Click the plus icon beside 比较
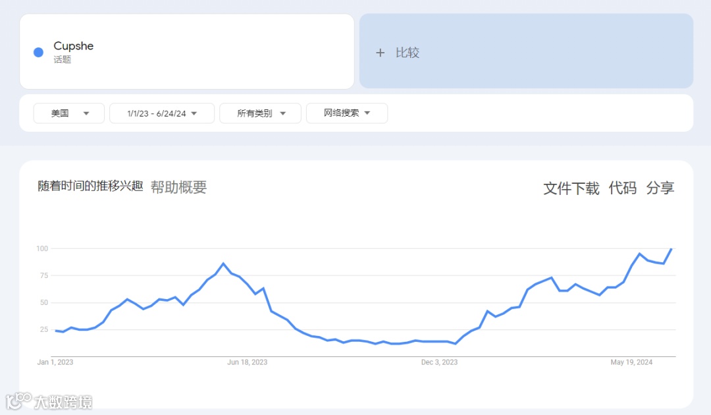Viewport: 711px width, 415px height. [380, 53]
